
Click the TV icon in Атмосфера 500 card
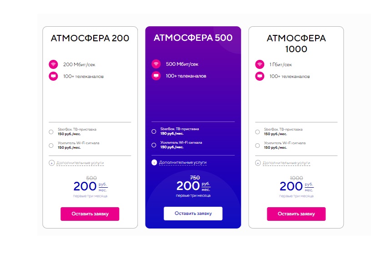click(156, 76)
